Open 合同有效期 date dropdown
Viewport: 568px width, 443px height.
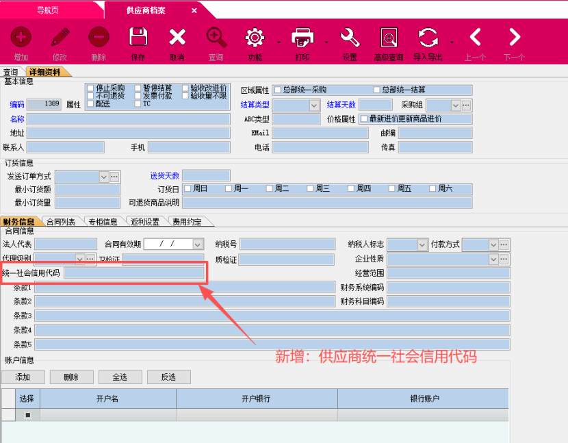(x=197, y=244)
